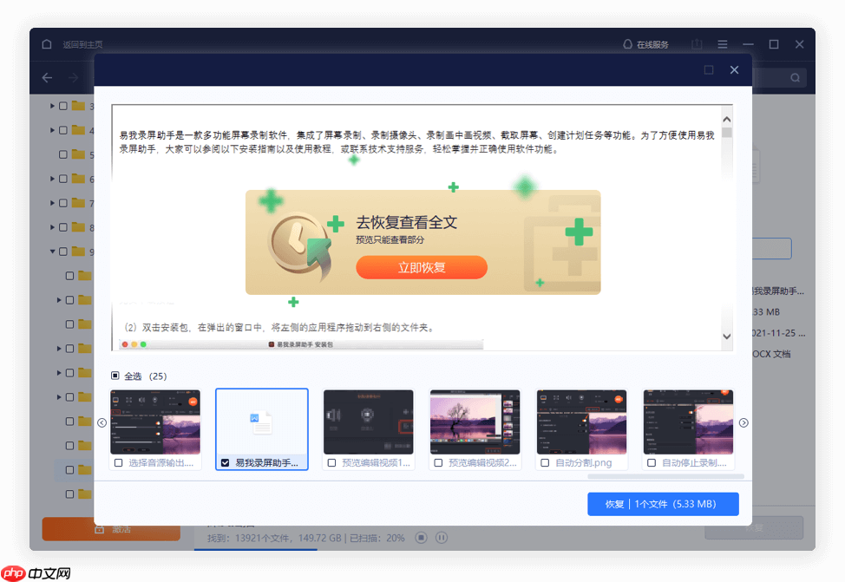
Task: Stop the scan with the stop icon
Action: 421,538
